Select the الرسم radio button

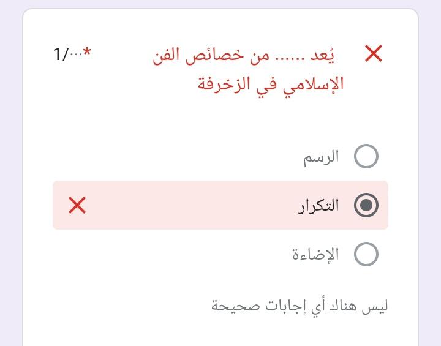(366, 157)
